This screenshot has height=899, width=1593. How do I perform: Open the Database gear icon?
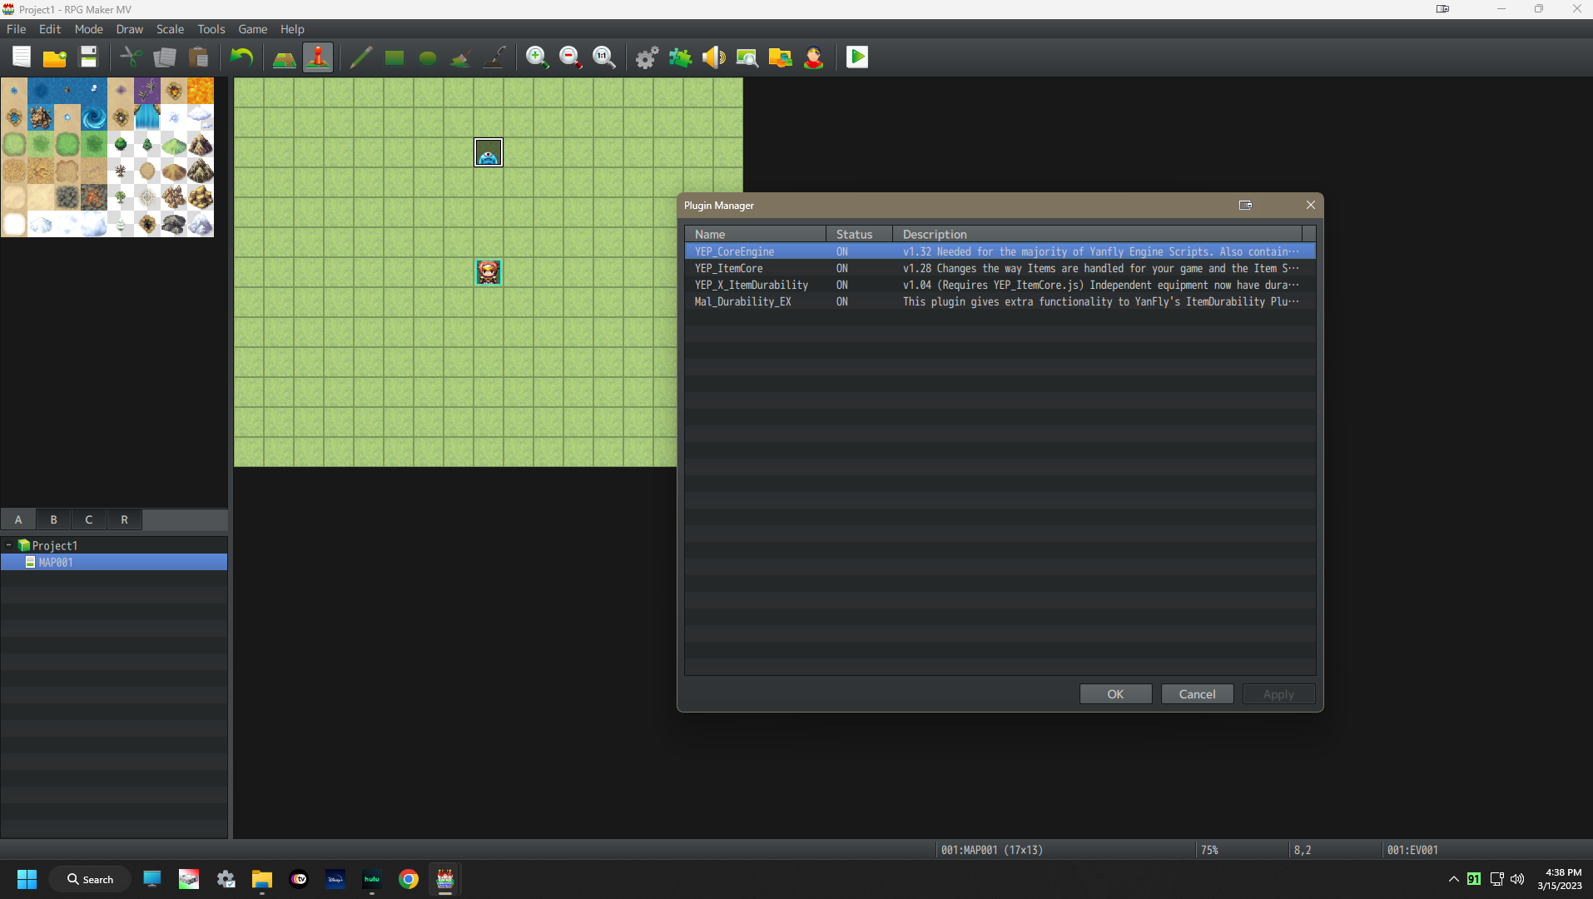pyautogui.click(x=648, y=57)
